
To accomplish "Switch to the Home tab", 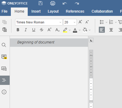I will [x=19, y=11].
